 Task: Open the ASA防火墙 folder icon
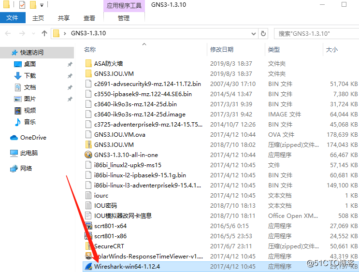pyautogui.click(x=88, y=63)
